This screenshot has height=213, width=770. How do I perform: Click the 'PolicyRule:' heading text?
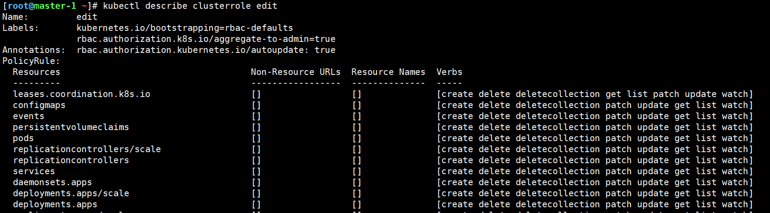point(31,61)
